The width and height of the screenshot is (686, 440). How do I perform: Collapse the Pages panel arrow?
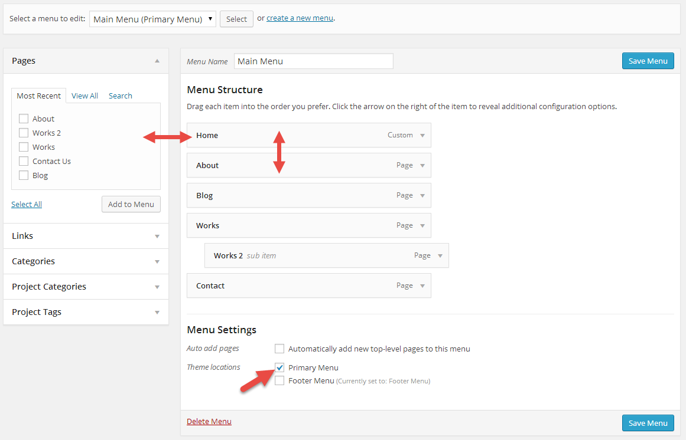click(157, 61)
